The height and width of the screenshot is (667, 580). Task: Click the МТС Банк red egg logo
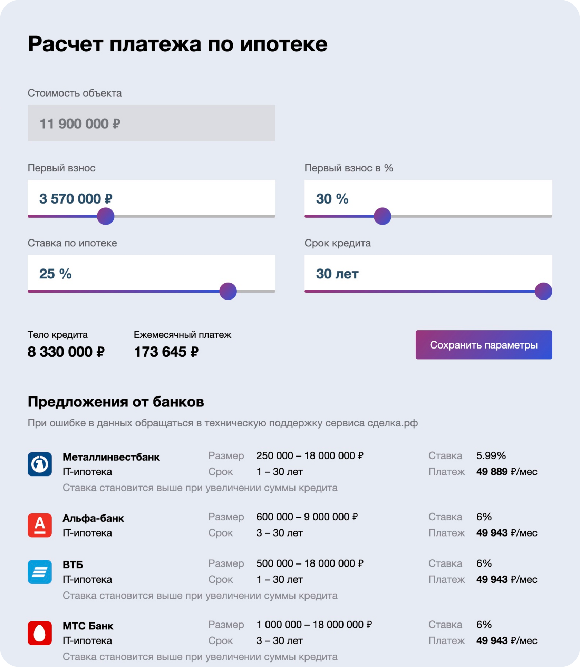pyautogui.click(x=40, y=633)
